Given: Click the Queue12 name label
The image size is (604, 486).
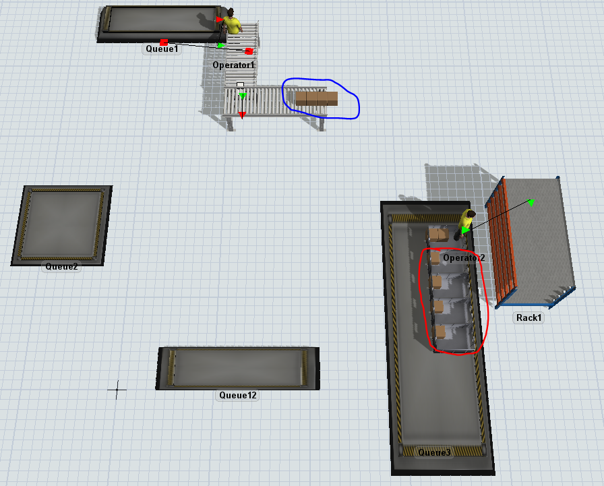Looking at the screenshot, I should click(237, 395).
